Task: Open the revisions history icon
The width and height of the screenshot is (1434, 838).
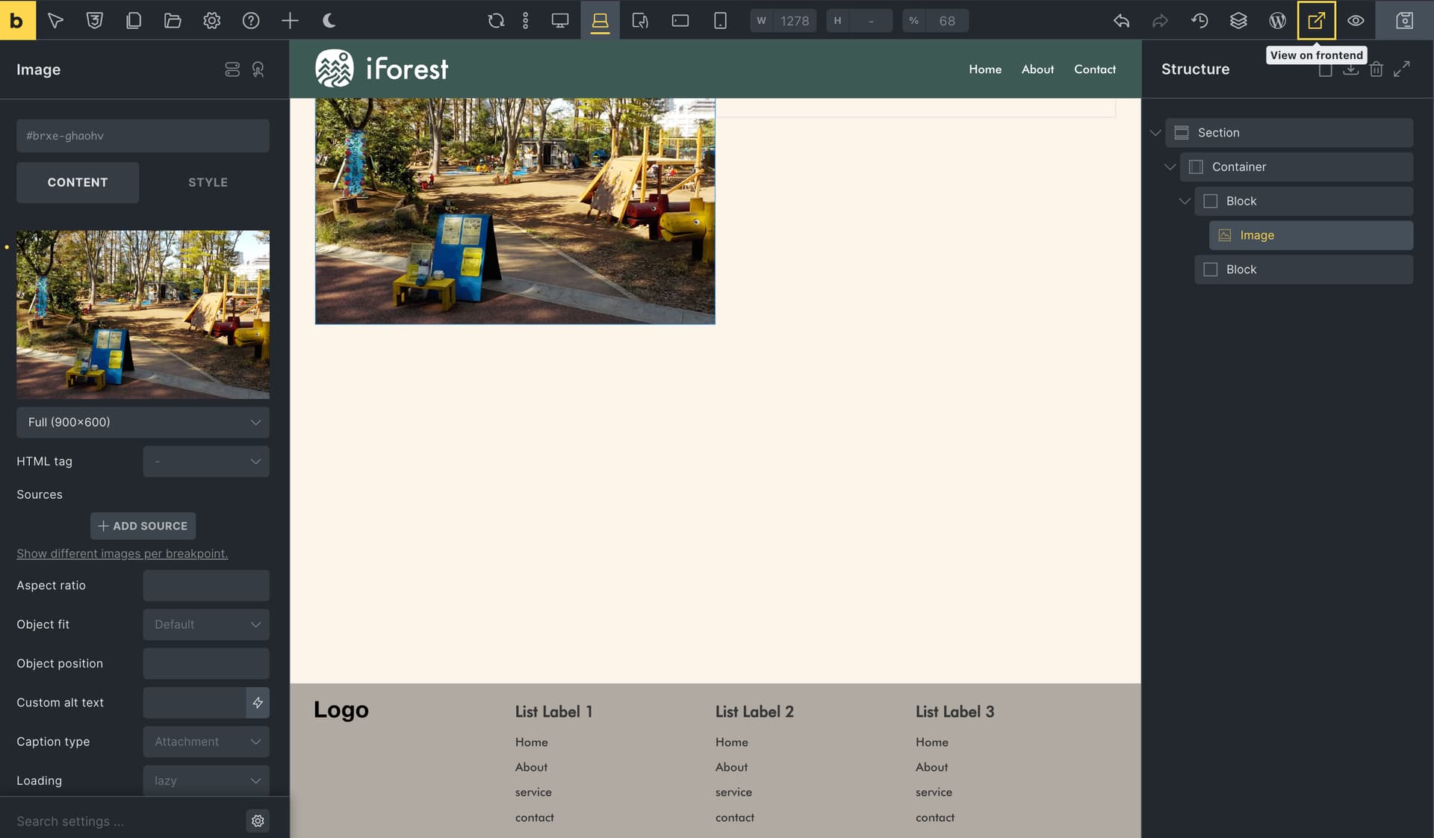Action: tap(1199, 20)
